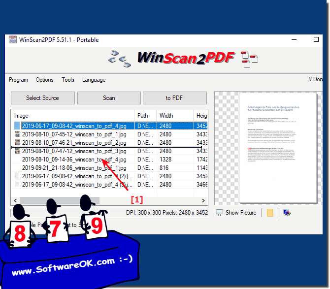
Task: Select 2019-09-21_21-18-06_winscan_to_pdf_1.jpg
Action: pos(74,168)
